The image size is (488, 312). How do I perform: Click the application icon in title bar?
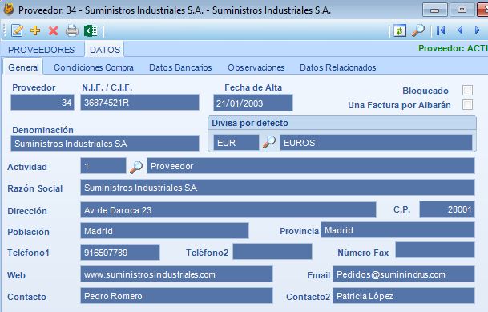pos(8,10)
